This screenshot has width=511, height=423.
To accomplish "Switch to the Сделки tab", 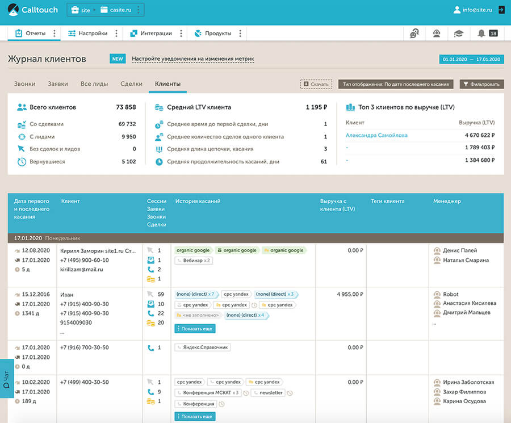I will point(131,84).
